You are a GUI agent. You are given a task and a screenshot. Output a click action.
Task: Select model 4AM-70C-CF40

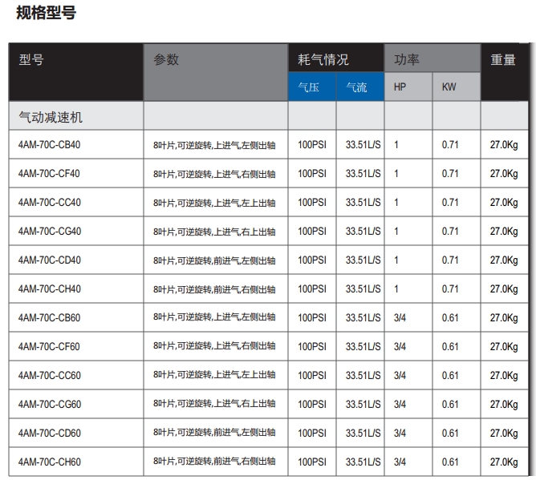(x=49, y=174)
